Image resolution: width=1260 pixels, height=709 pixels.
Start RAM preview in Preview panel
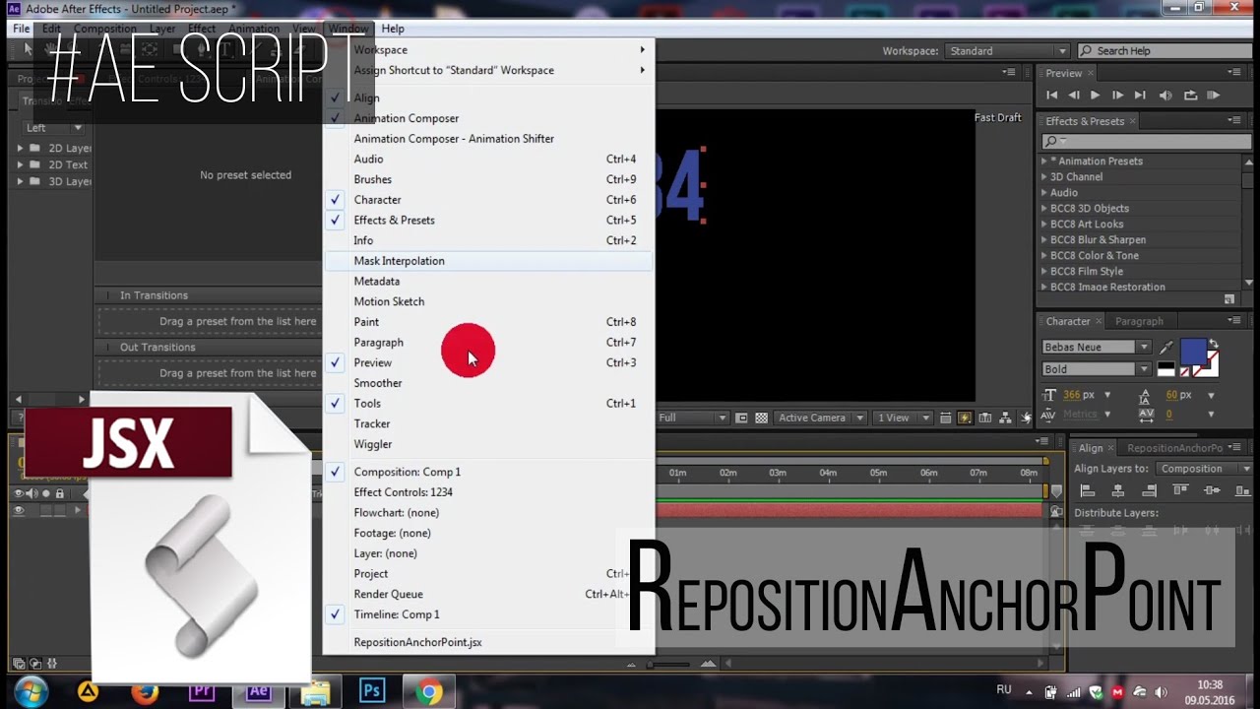tap(1214, 96)
